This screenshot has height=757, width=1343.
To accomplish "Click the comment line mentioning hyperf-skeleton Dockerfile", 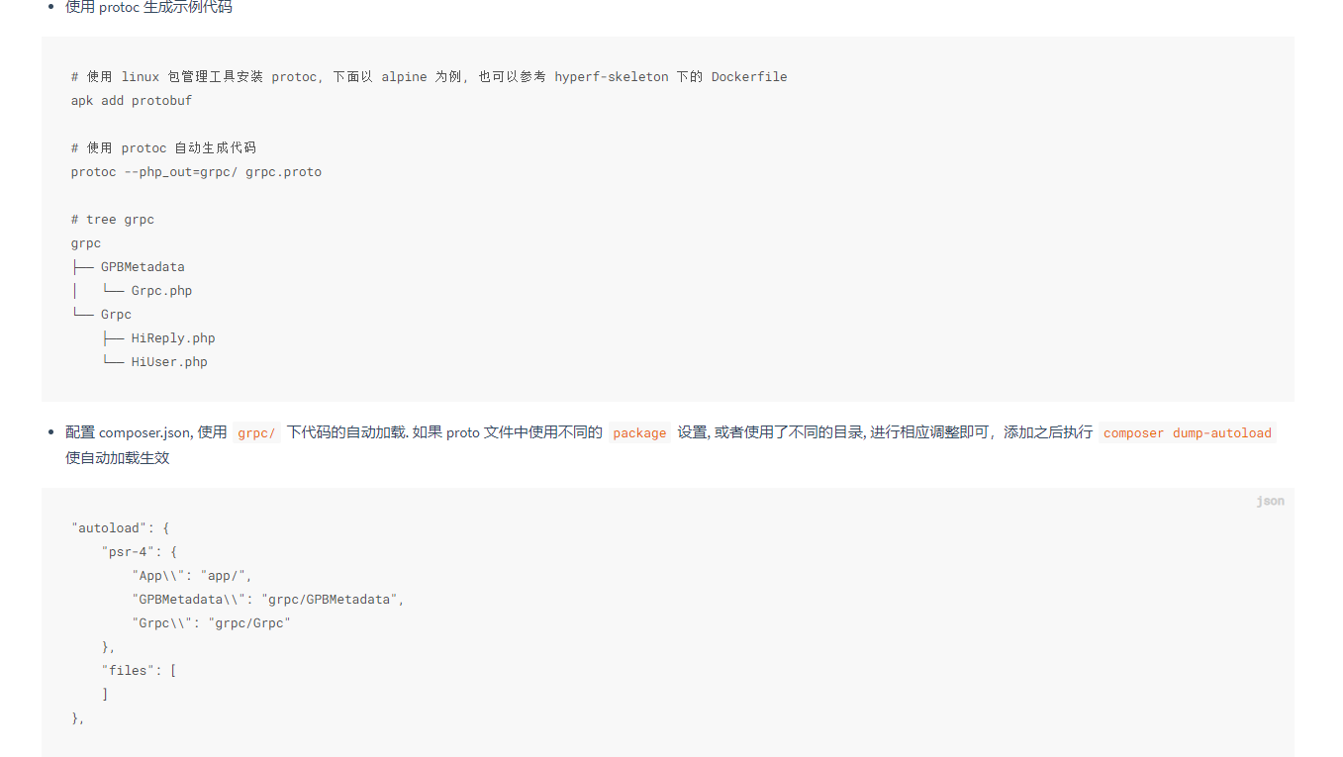I will (x=430, y=77).
